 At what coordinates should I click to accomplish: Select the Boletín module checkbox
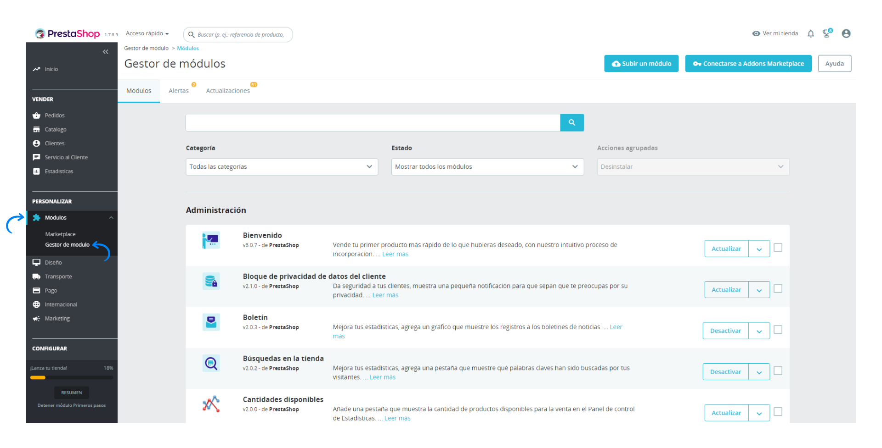778,329
